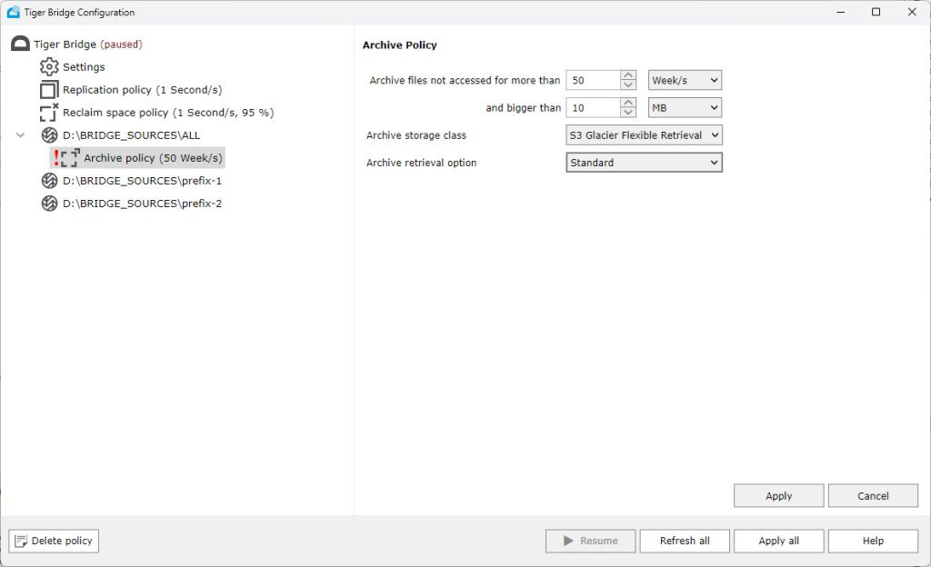Select the D:\BRIDGE_SOURCES\prefix-2 source
931x567 pixels.
click(x=142, y=204)
